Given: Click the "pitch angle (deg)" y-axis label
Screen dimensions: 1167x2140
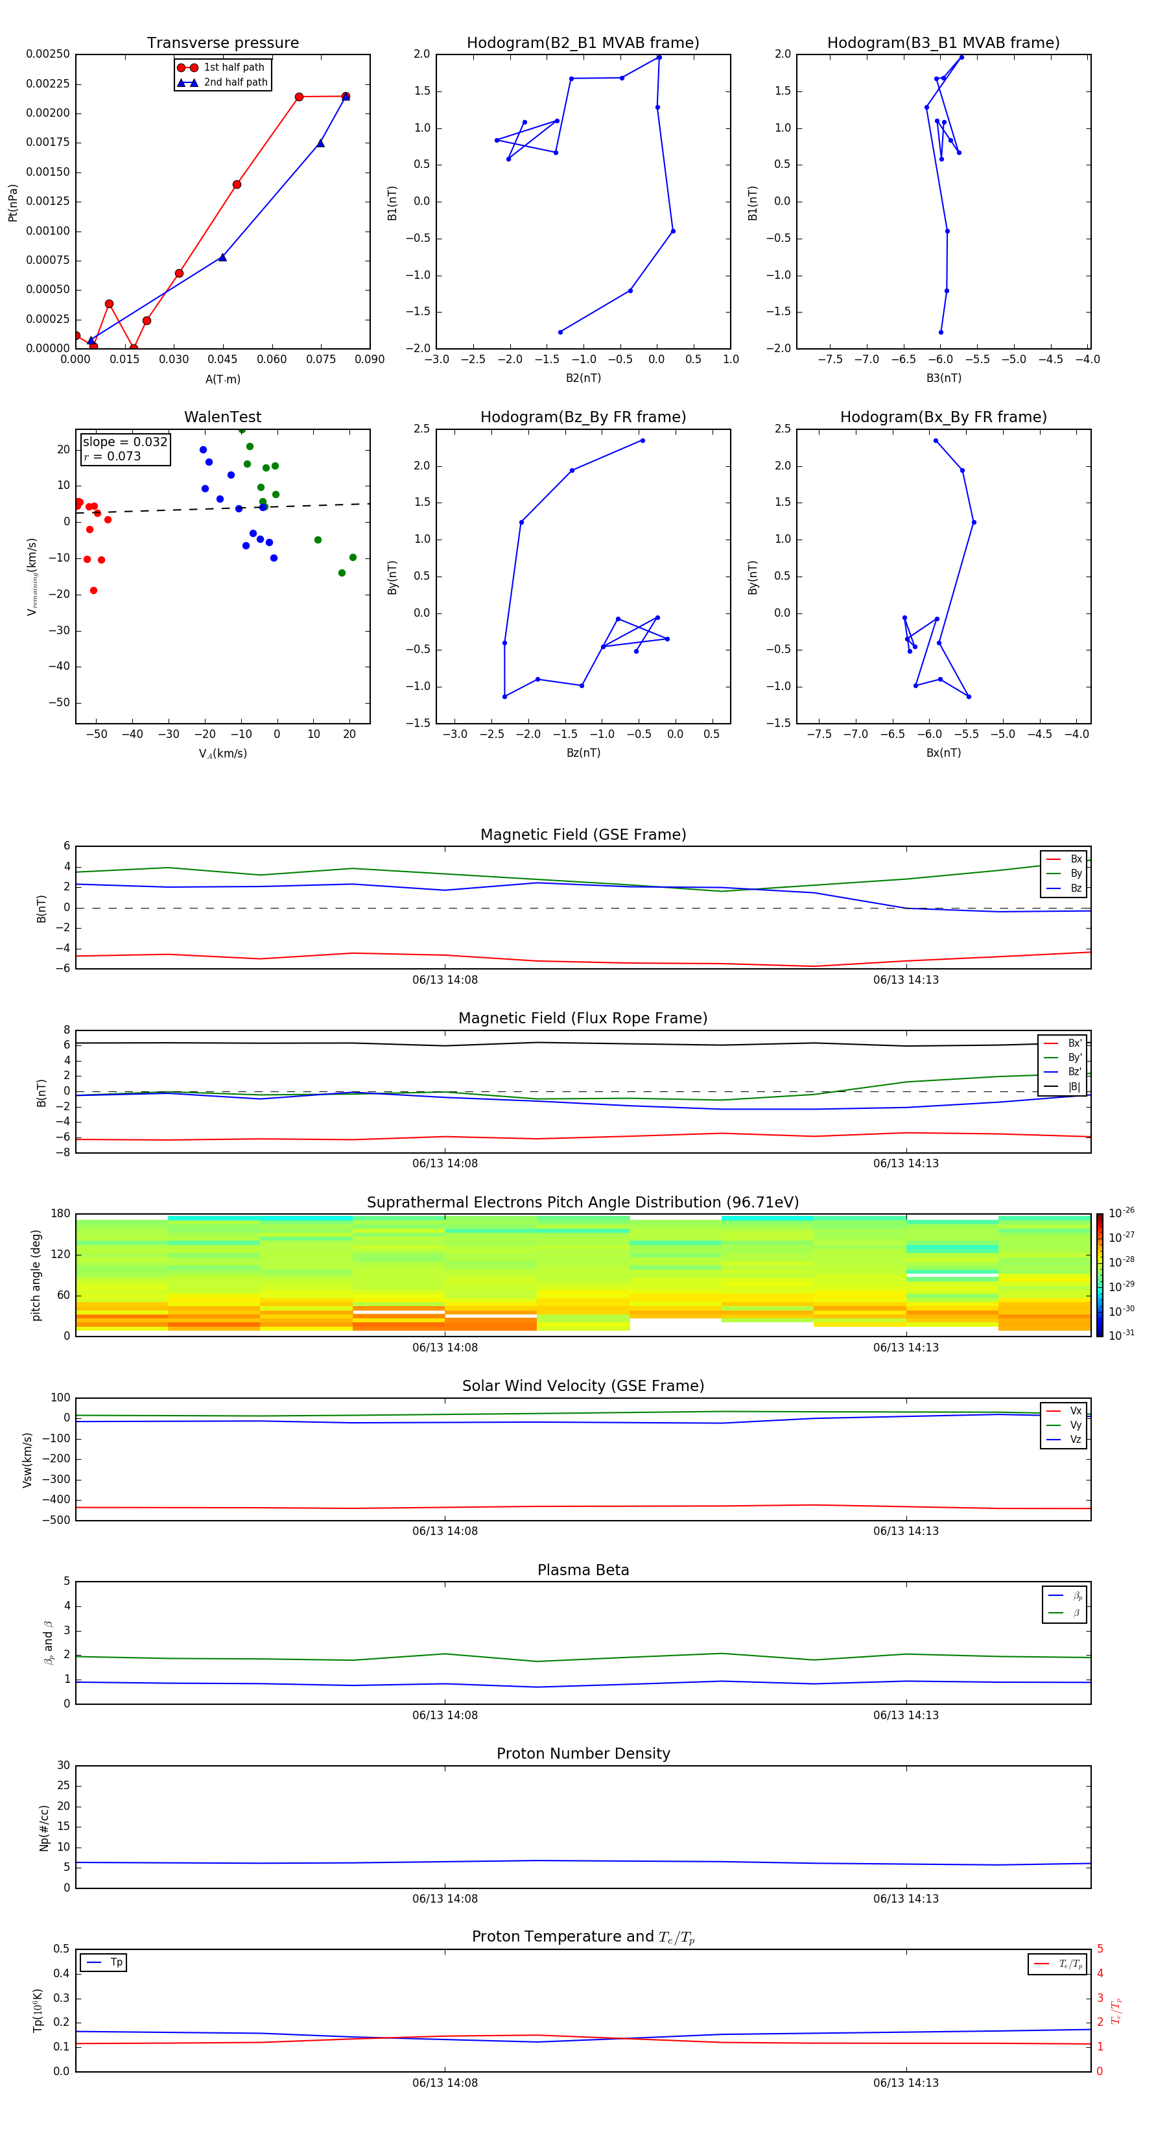Looking at the screenshot, I should coord(36,1275).
